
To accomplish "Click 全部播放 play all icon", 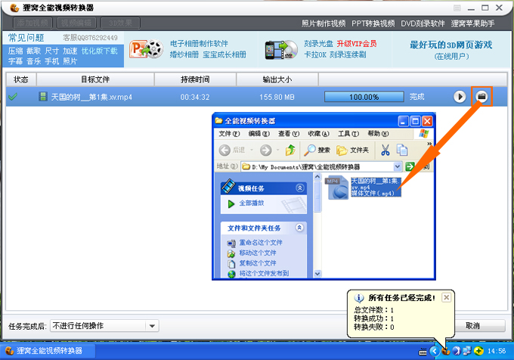I will click(231, 203).
